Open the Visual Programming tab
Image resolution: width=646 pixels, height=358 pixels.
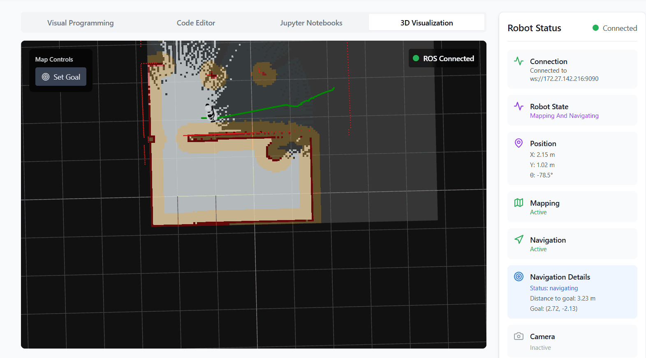[81, 23]
